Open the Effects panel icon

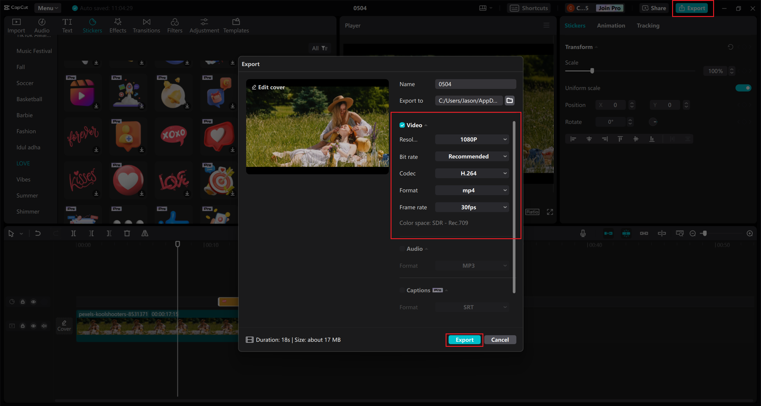118,25
